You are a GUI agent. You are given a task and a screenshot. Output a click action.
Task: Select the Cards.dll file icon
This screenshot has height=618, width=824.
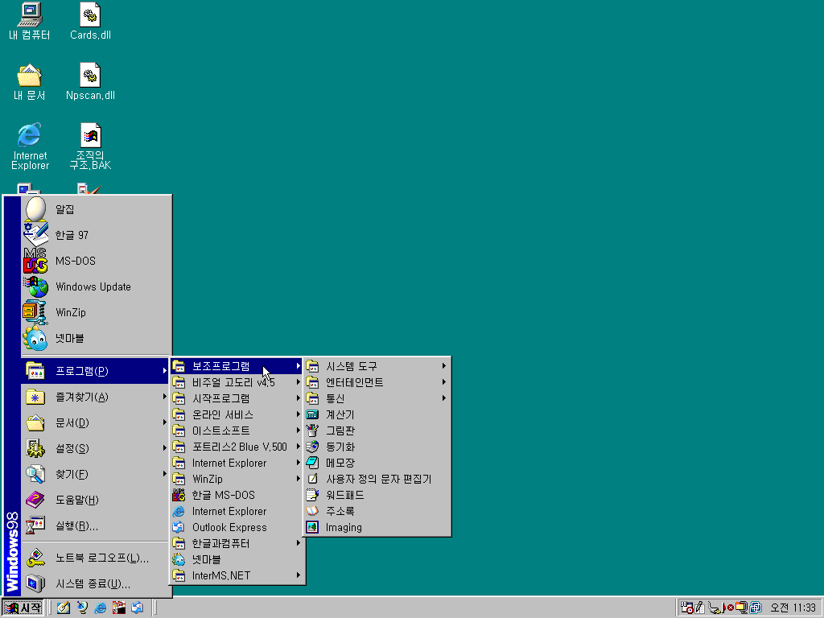(x=90, y=22)
